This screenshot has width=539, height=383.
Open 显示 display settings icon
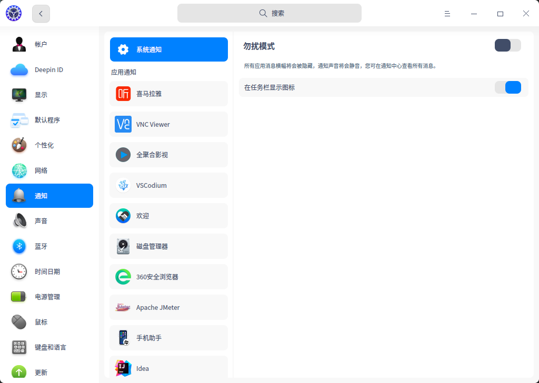pyautogui.click(x=19, y=95)
